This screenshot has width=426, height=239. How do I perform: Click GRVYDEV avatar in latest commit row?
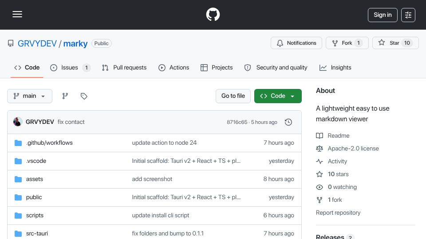[18, 122]
